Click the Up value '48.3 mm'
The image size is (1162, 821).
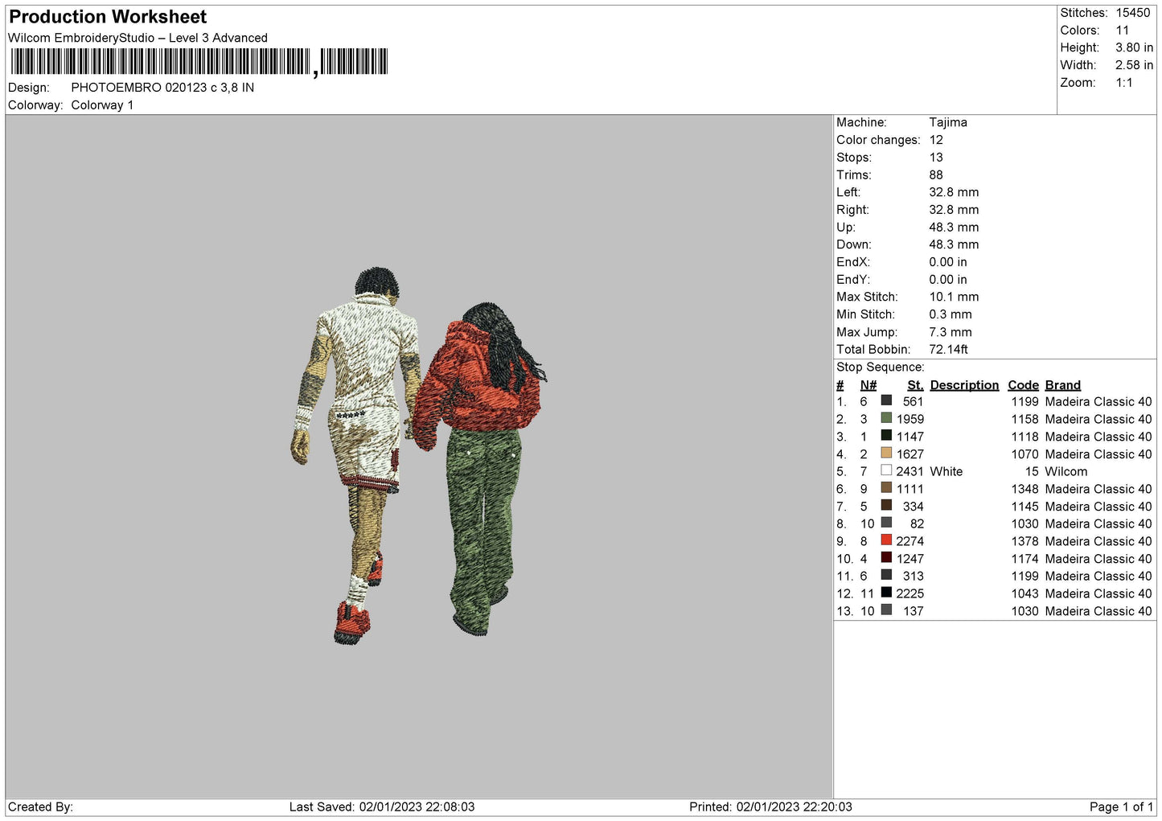(x=954, y=228)
